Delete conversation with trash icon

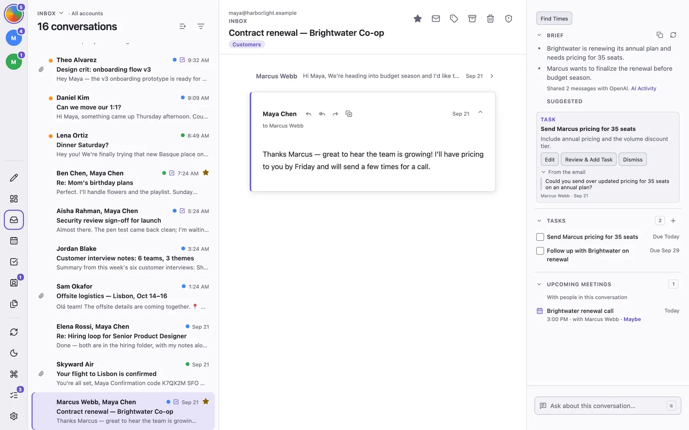pos(490,19)
